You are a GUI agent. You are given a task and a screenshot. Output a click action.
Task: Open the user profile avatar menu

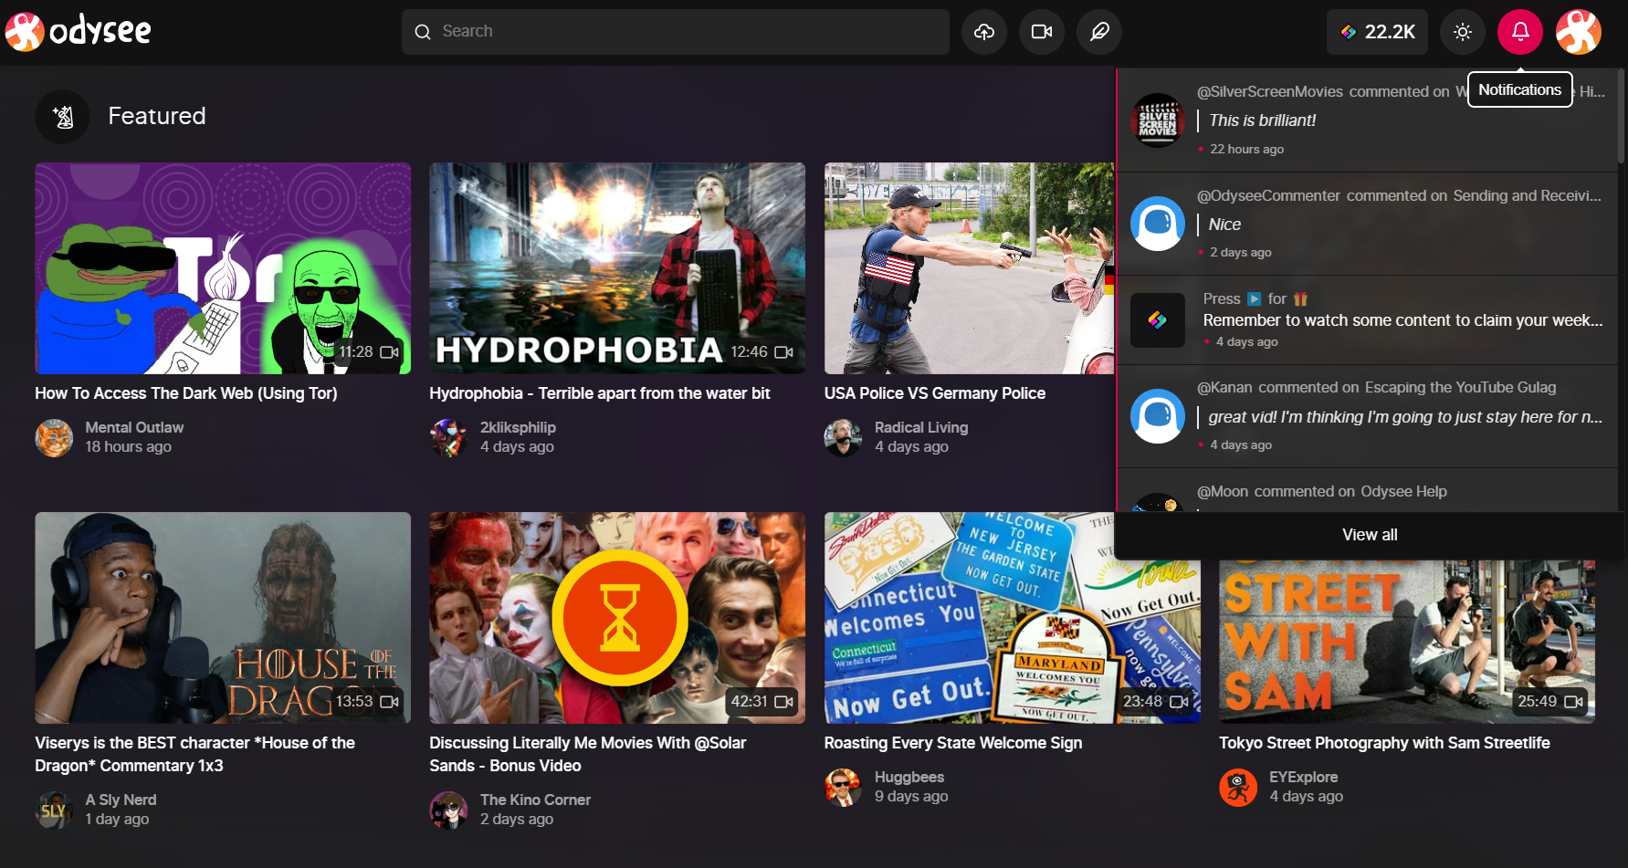point(1579,32)
